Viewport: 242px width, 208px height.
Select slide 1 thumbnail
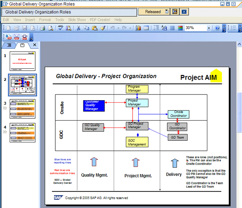point(23,61)
